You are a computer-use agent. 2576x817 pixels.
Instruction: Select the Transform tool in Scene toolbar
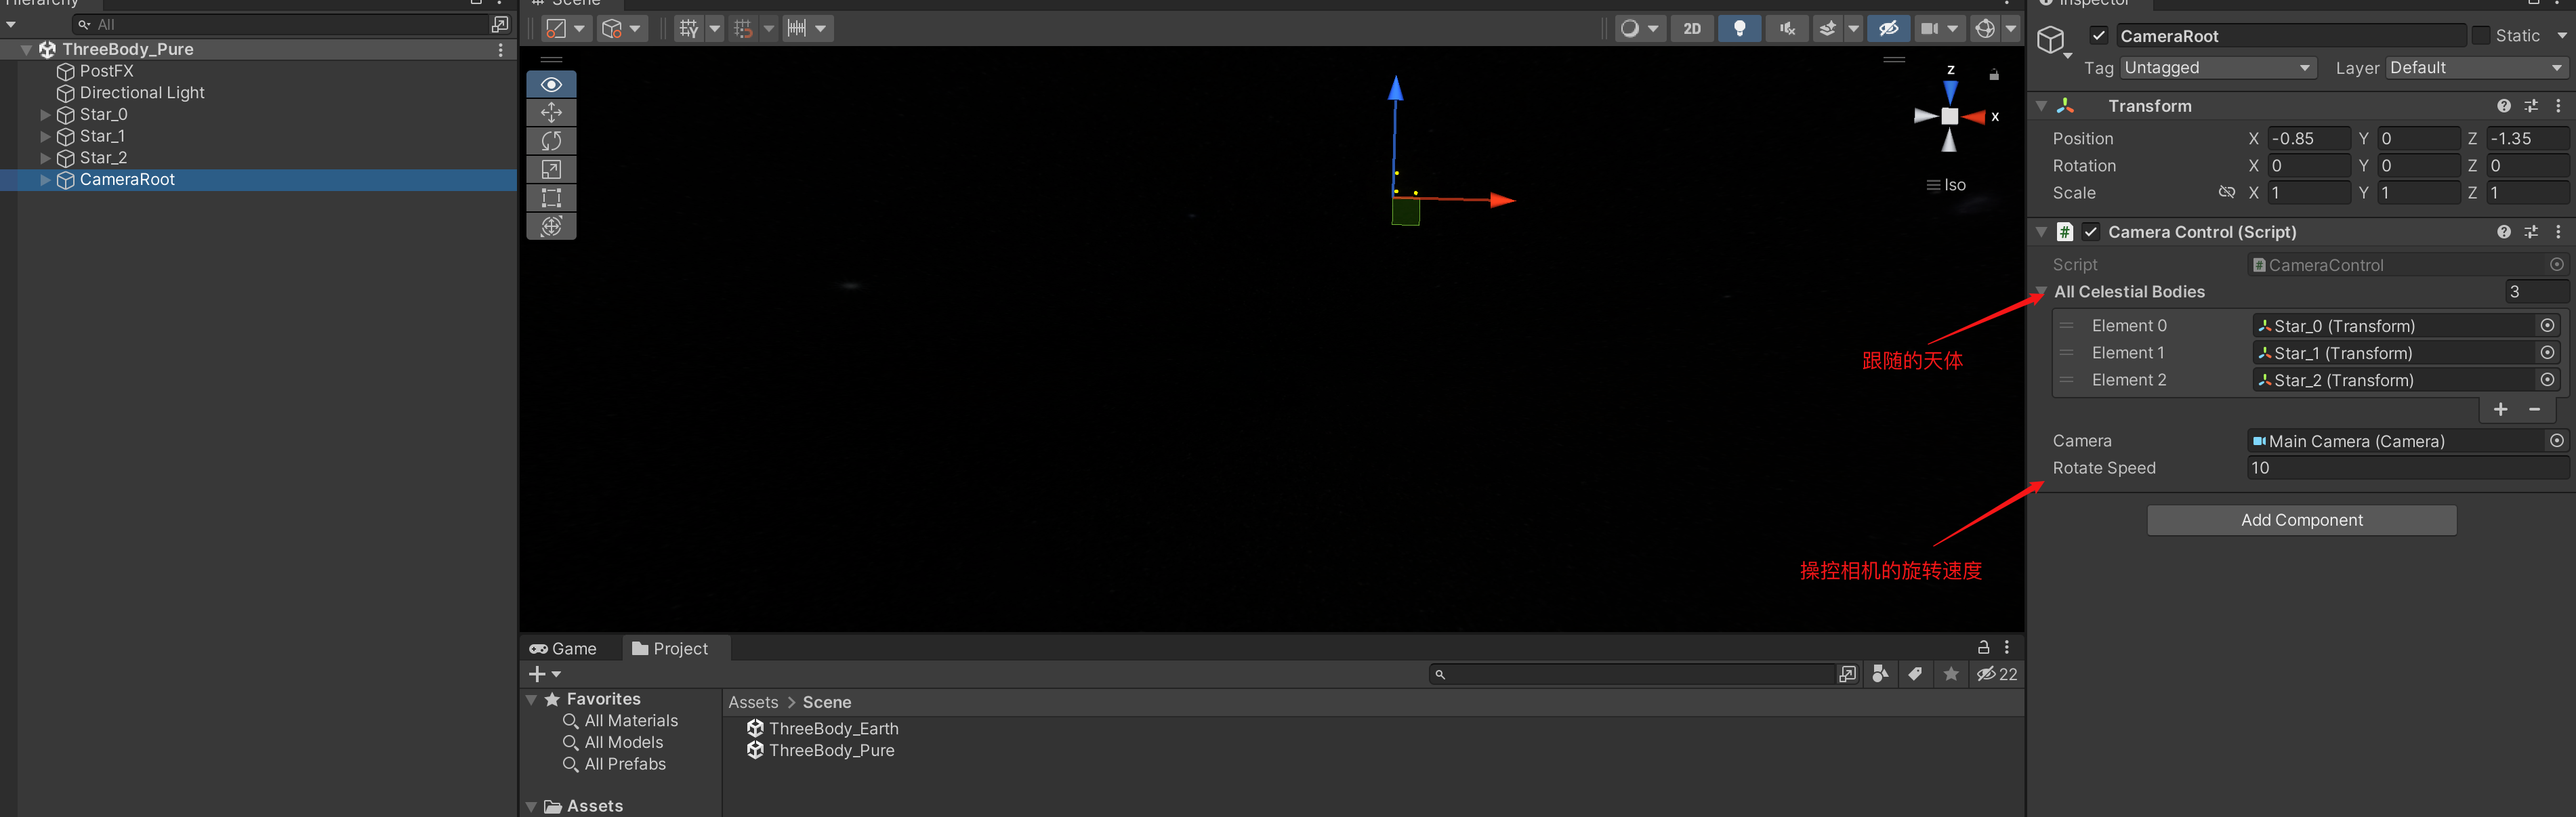551,226
